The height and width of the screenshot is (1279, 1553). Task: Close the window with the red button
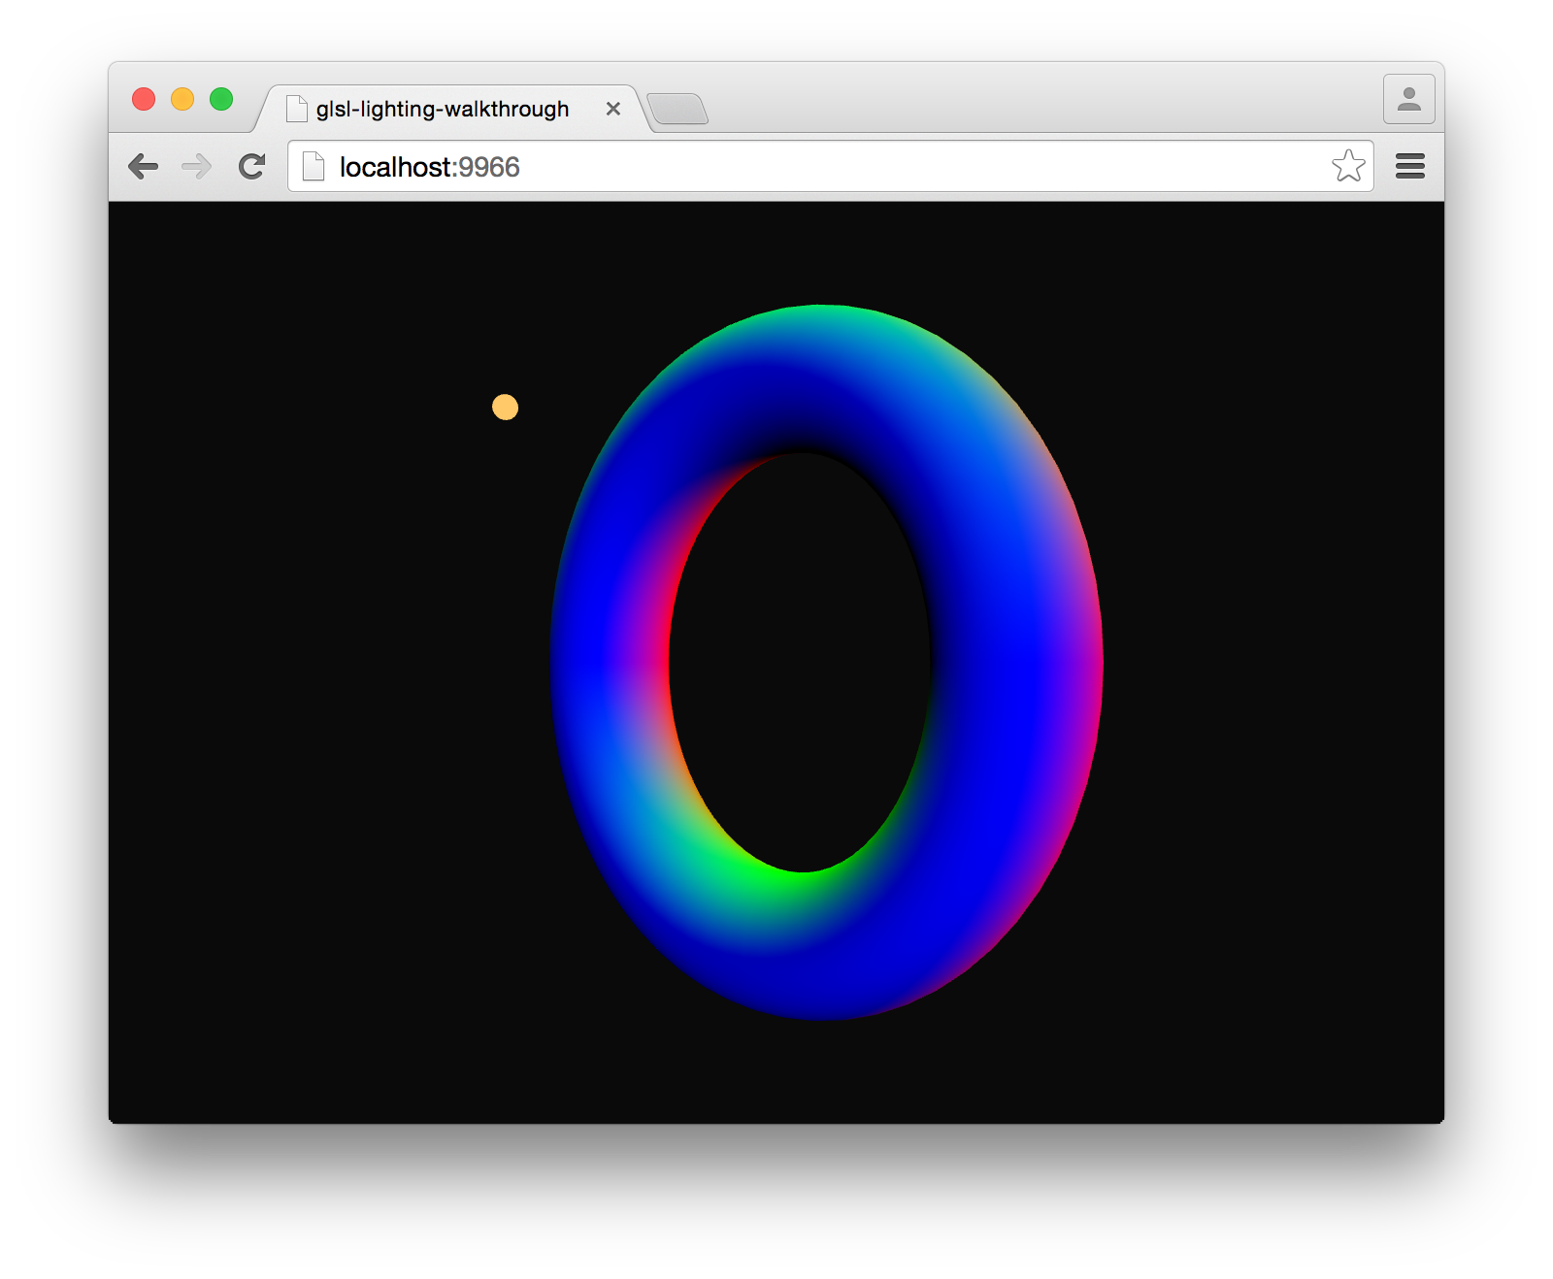pyautogui.click(x=144, y=99)
